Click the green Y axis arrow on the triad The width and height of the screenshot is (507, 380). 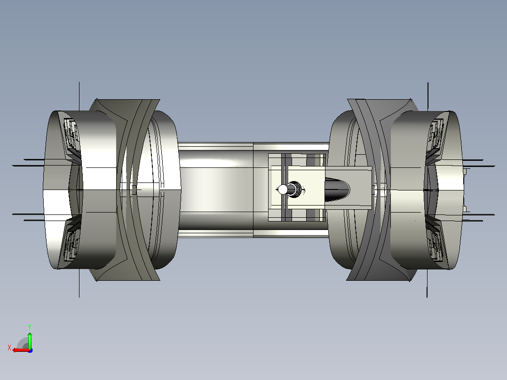click(30, 340)
